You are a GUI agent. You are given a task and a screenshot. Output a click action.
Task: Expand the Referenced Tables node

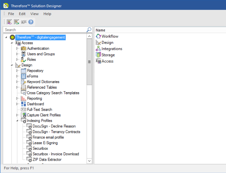pos(17,87)
